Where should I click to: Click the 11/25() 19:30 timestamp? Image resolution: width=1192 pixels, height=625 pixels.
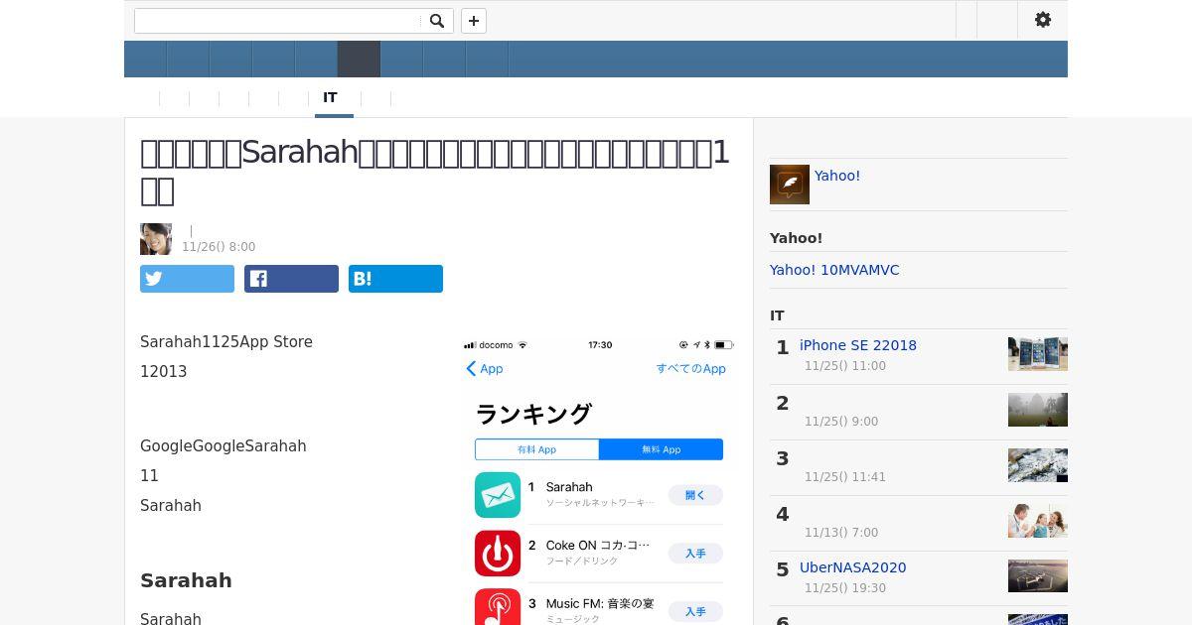[x=845, y=588]
